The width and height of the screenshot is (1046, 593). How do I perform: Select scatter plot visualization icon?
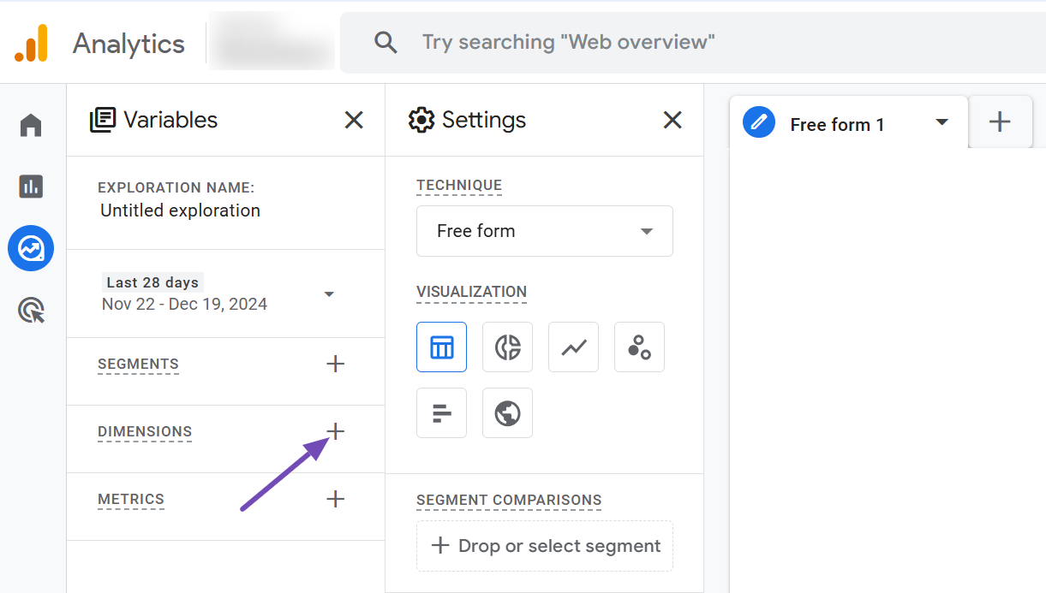click(x=639, y=347)
